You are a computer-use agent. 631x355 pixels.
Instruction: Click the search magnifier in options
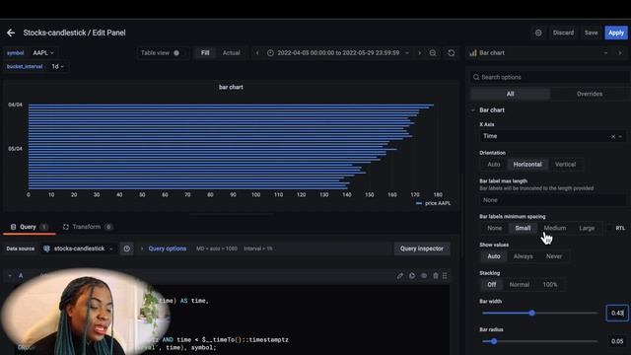[x=476, y=77]
